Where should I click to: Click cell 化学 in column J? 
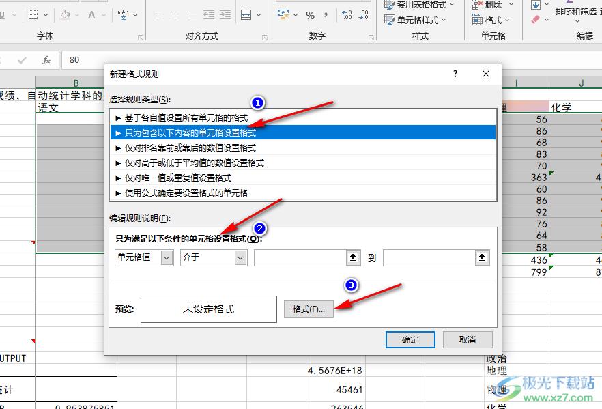pos(575,107)
